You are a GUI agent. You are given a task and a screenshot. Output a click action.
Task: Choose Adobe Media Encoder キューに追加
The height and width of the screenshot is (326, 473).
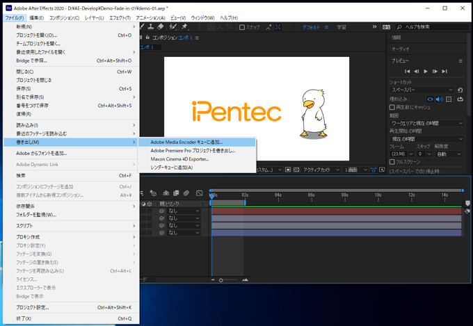[x=197, y=142]
